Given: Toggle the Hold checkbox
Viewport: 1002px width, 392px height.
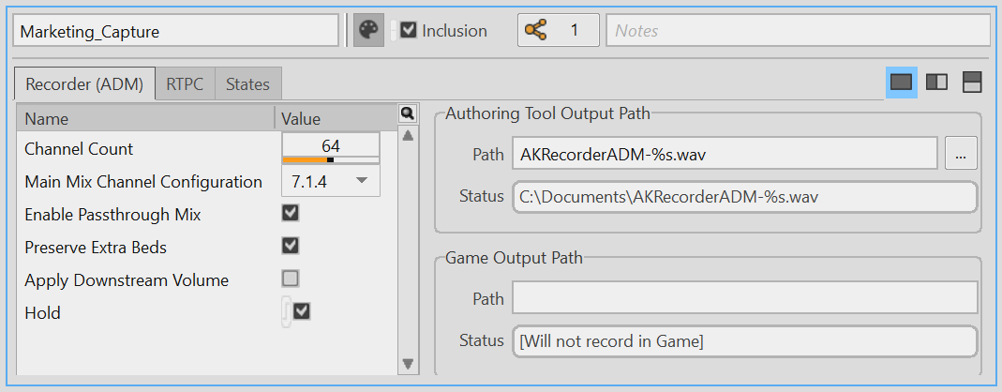Looking at the screenshot, I should pos(302,311).
